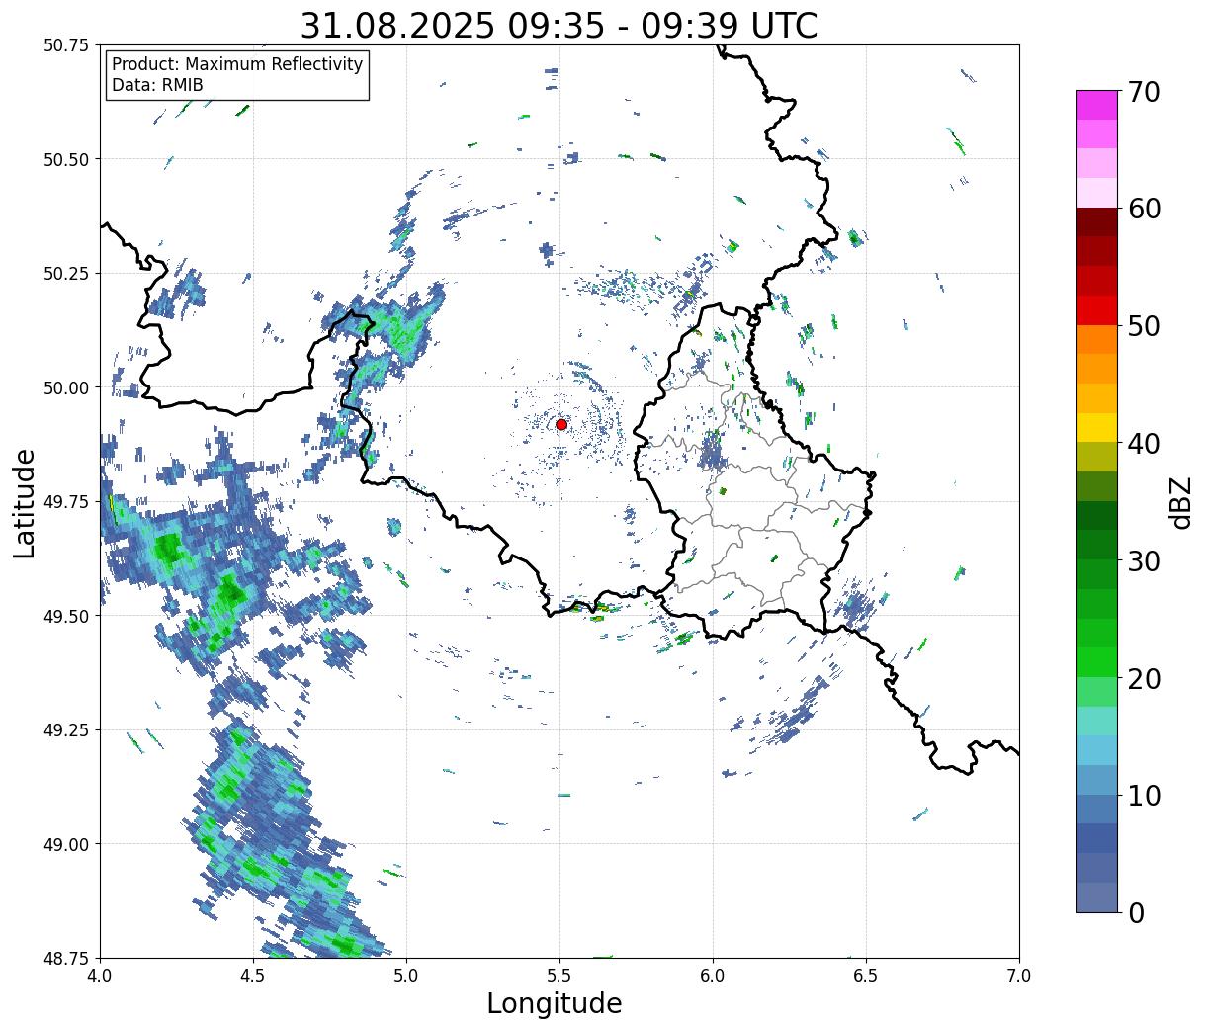
Task: Pick the dark maroon swatch below 60
Action: (x=1097, y=222)
